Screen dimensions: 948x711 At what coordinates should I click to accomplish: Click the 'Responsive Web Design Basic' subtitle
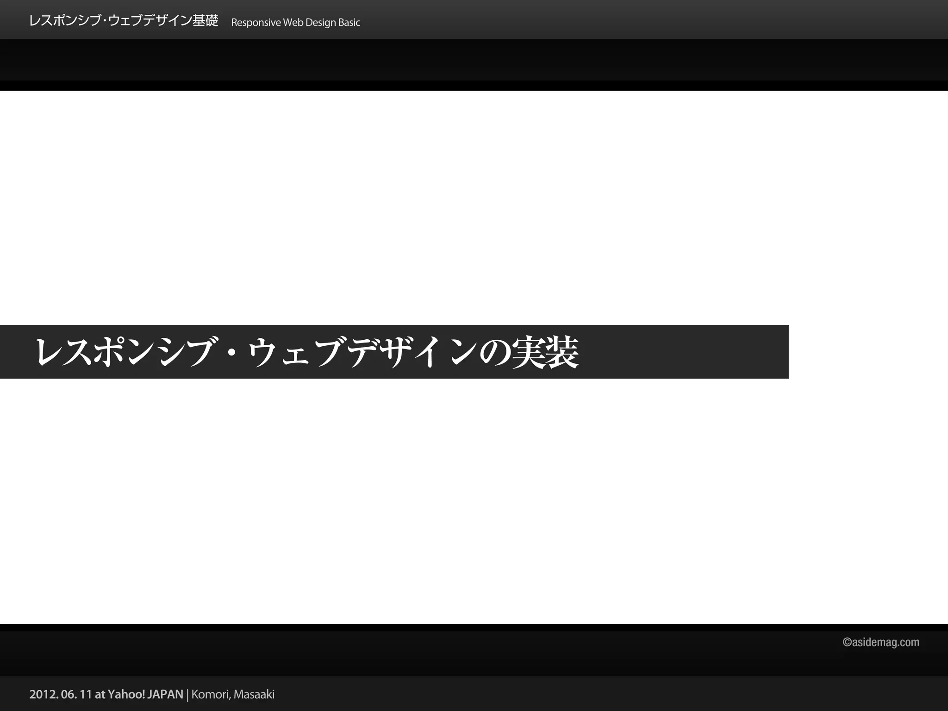pyautogui.click(x=295, y=22)
